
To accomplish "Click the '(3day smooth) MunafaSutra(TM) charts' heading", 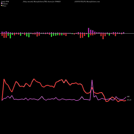I will (42, 2).
